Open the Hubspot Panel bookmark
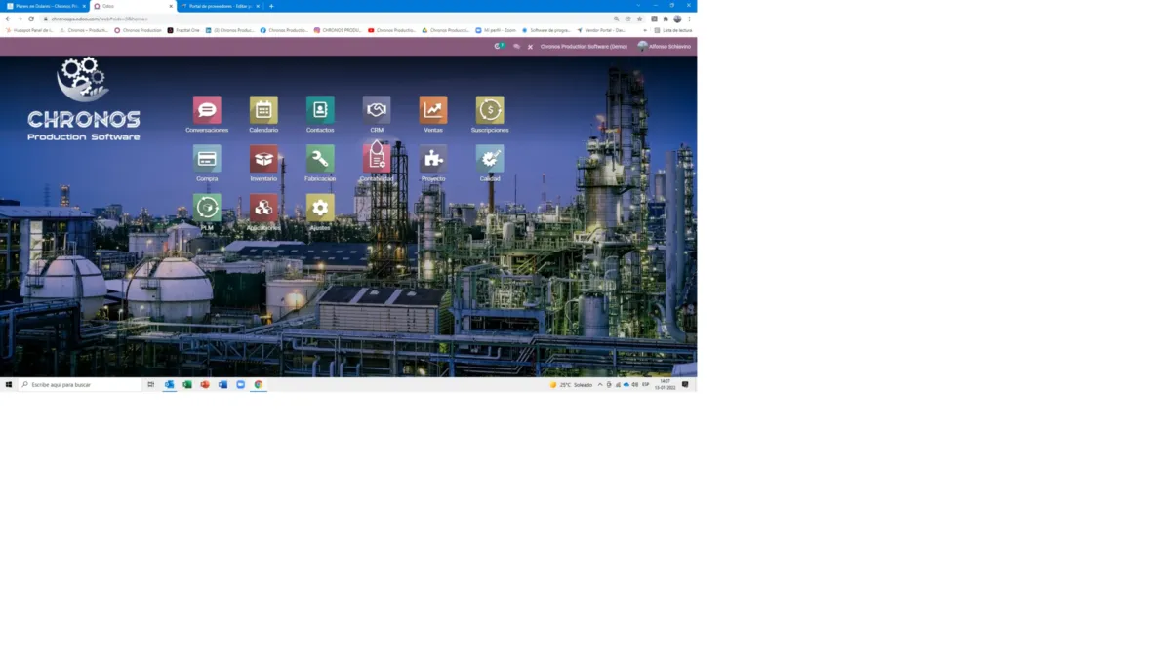The image size is (1171, 658). (x=29, y=30)
